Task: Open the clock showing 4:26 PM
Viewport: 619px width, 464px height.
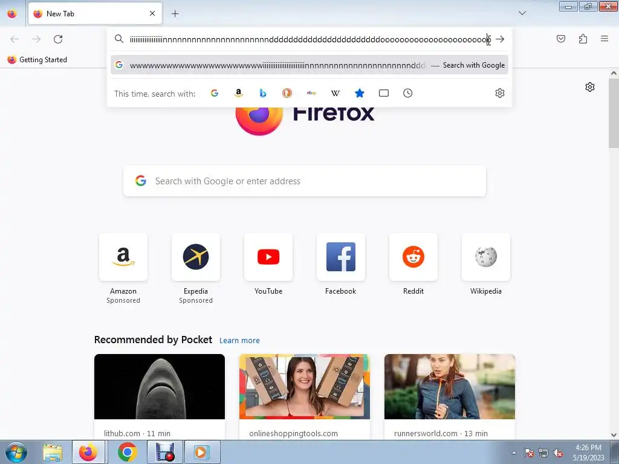Action: click(x=588, y=453)
